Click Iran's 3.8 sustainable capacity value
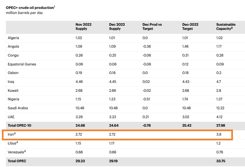Screen dimensions: 245x167 pos(219,135)
